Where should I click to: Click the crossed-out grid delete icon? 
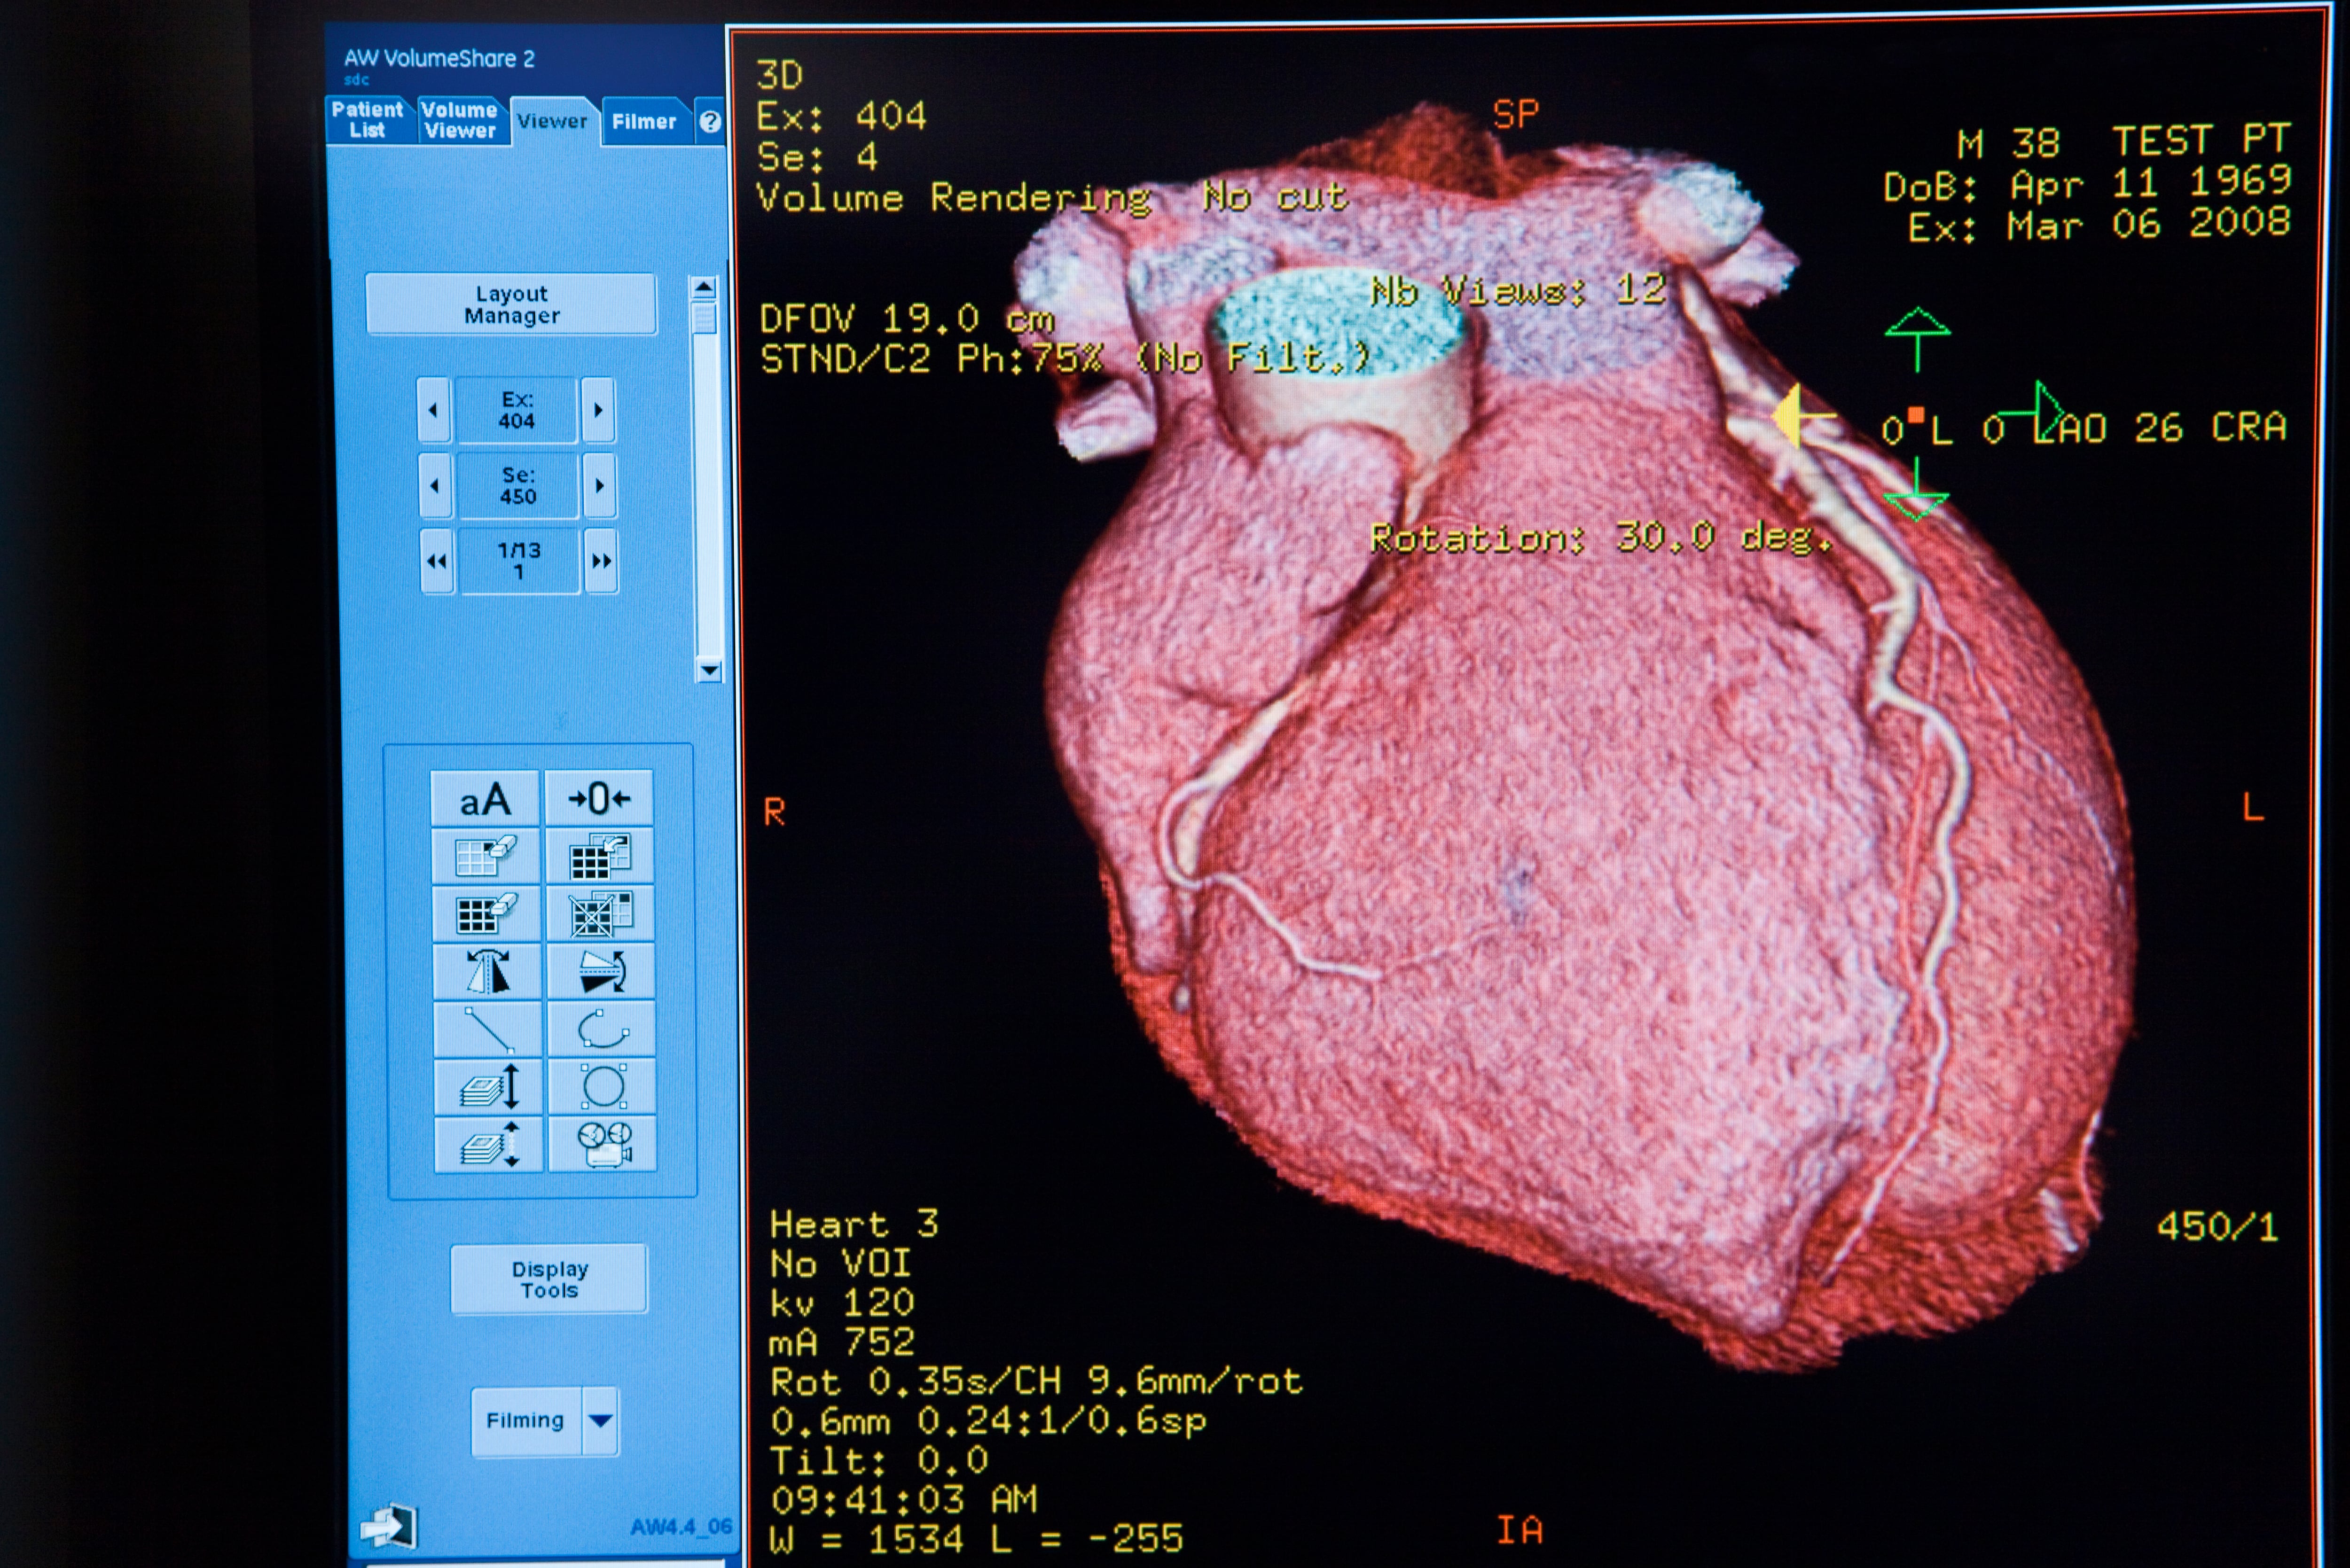click(x=600, y=914)
